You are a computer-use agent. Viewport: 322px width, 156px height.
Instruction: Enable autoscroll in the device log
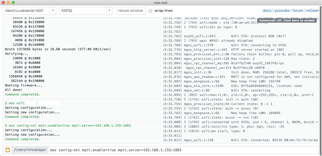point(287,20)
